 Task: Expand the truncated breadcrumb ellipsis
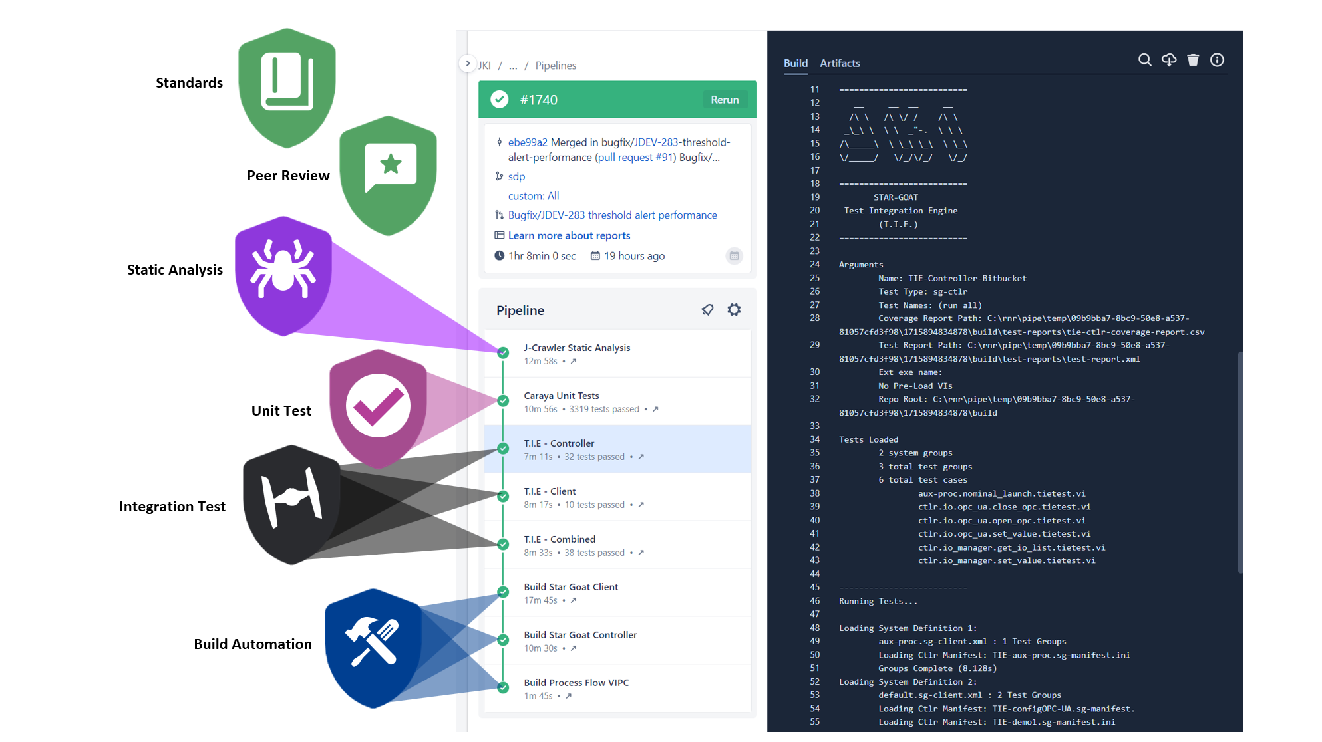(513, 66)
